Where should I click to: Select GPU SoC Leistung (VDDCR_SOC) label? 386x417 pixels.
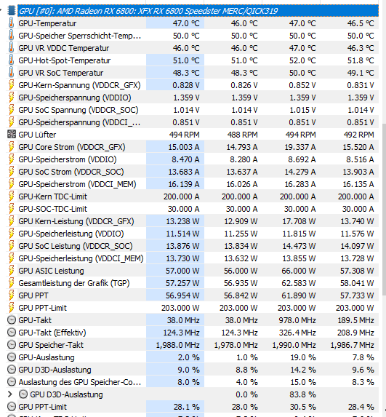click(76, 246)
